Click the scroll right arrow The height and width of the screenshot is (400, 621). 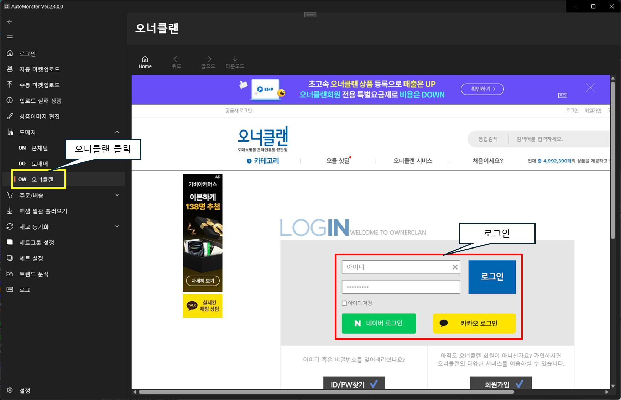(x=607, y=392)
